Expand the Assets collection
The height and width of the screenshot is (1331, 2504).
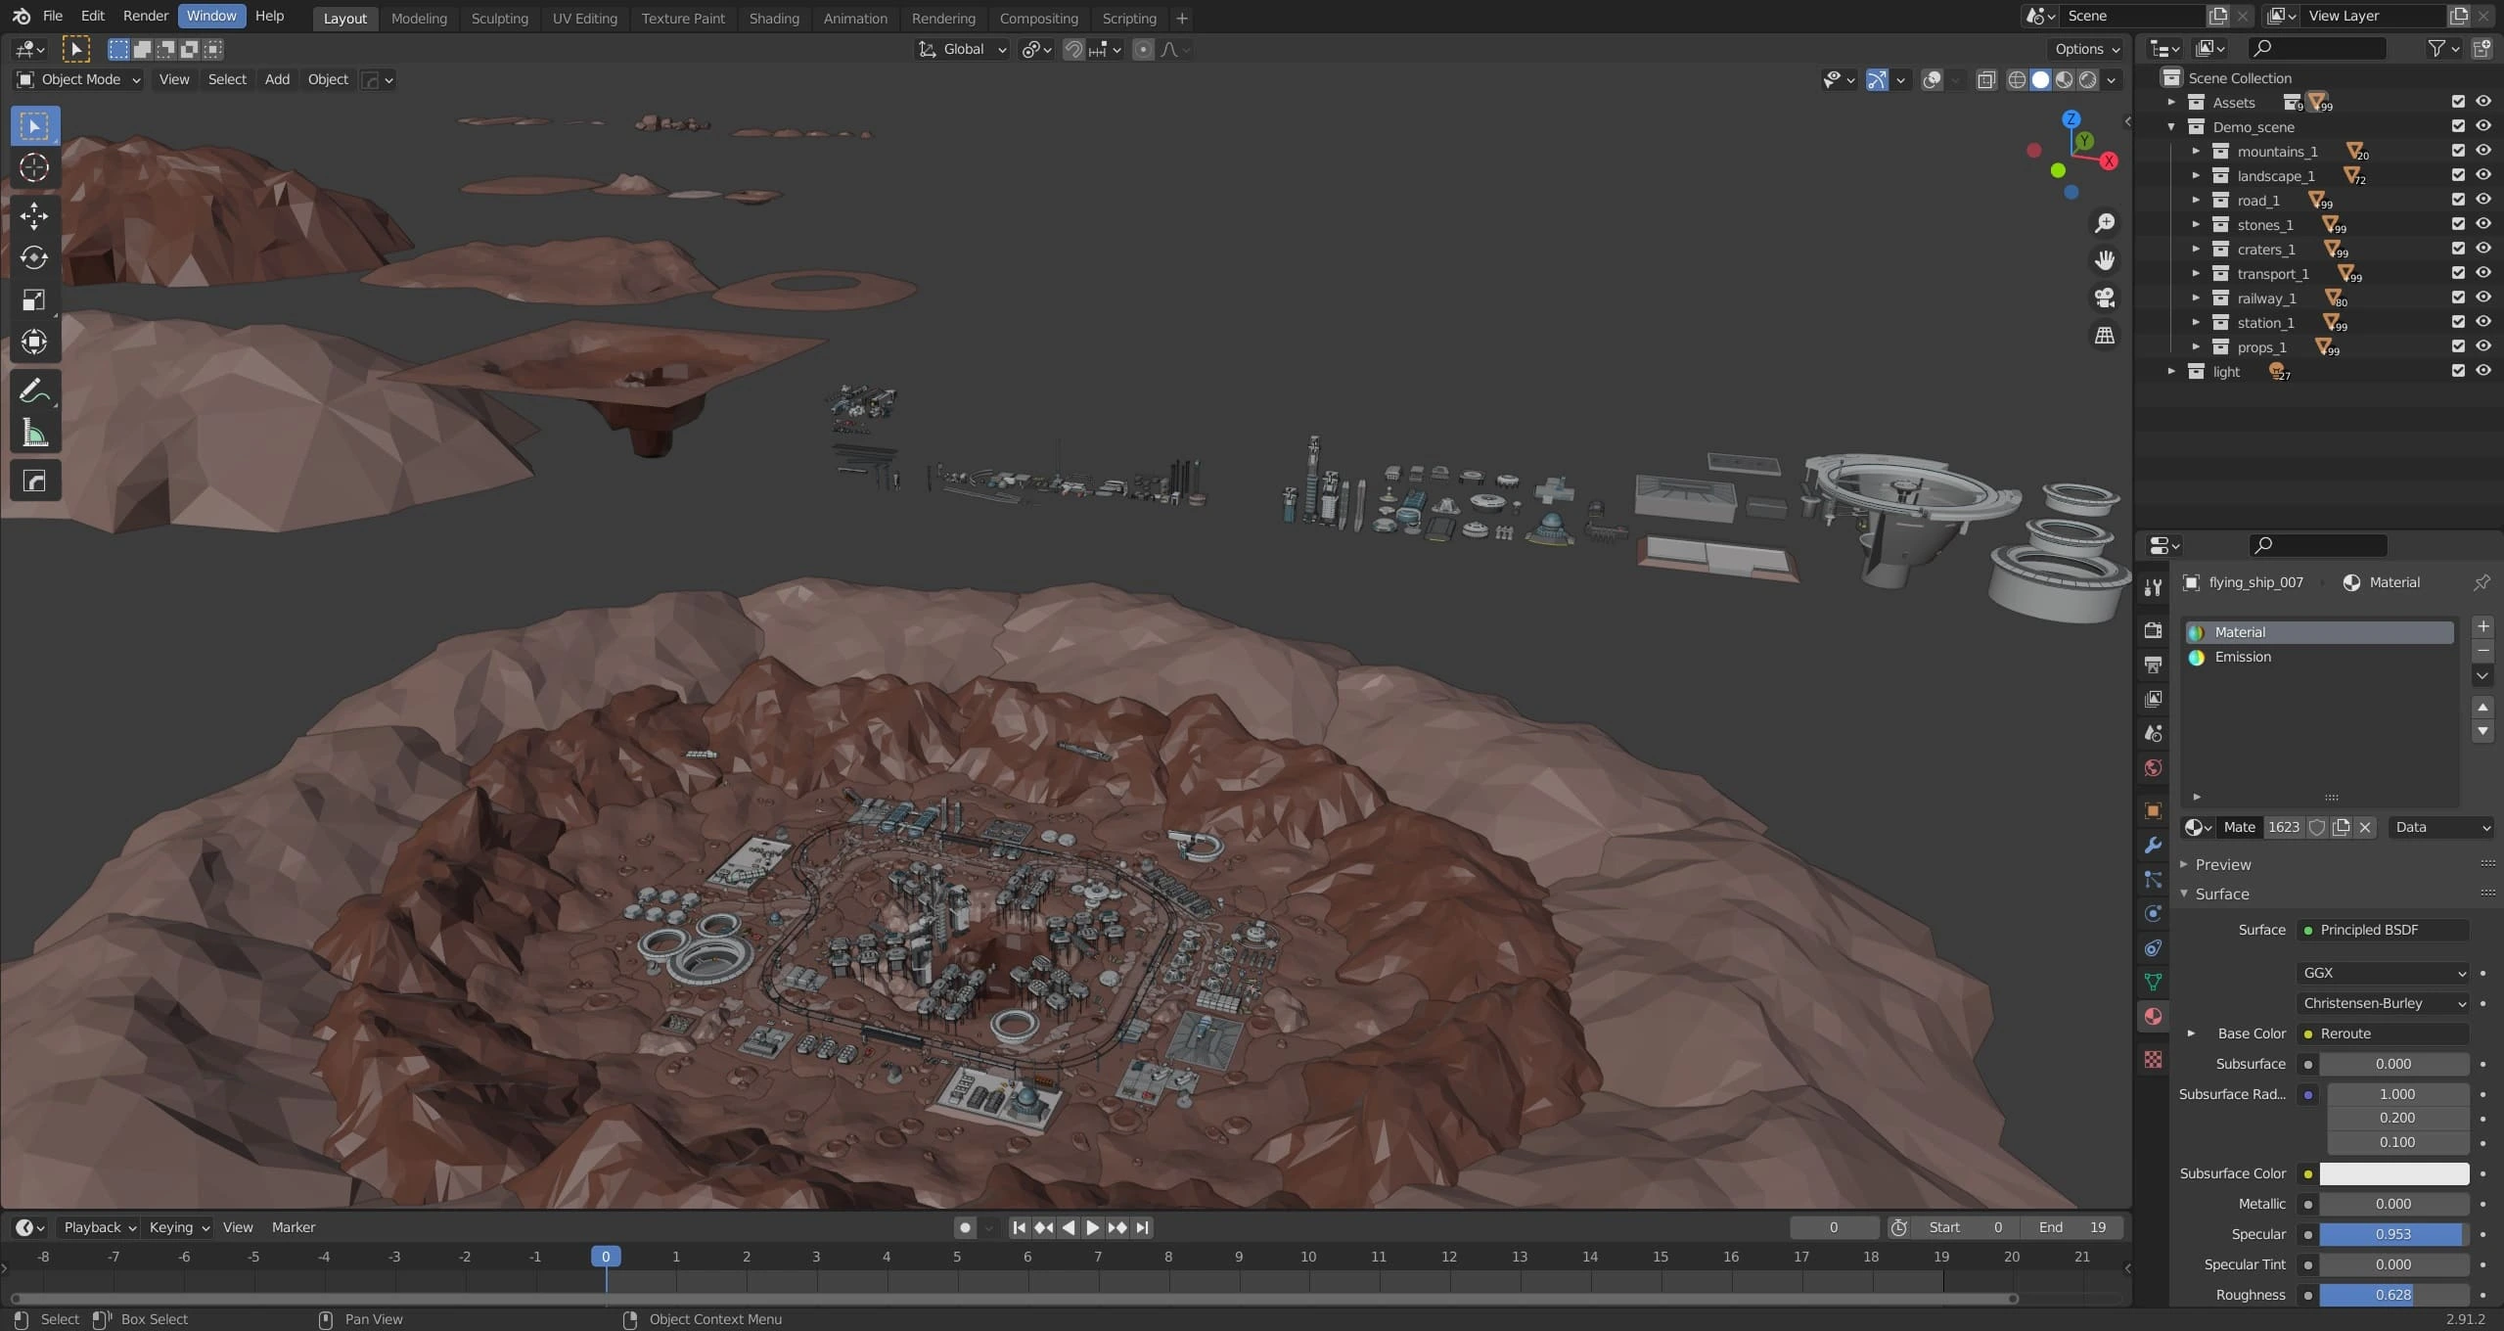pos(2171,103)
